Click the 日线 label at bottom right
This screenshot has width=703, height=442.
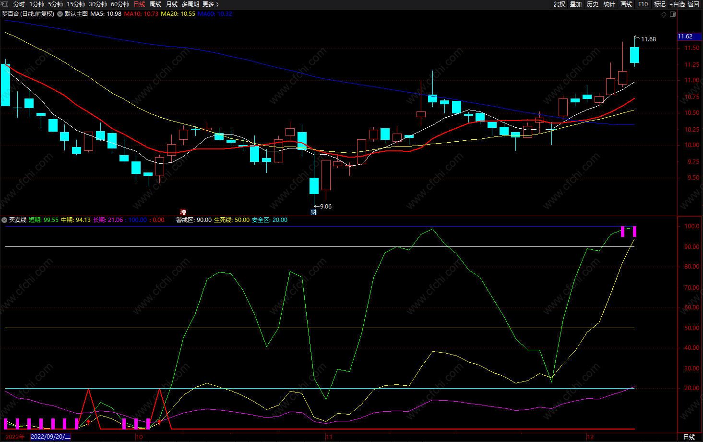pos(689,437)
